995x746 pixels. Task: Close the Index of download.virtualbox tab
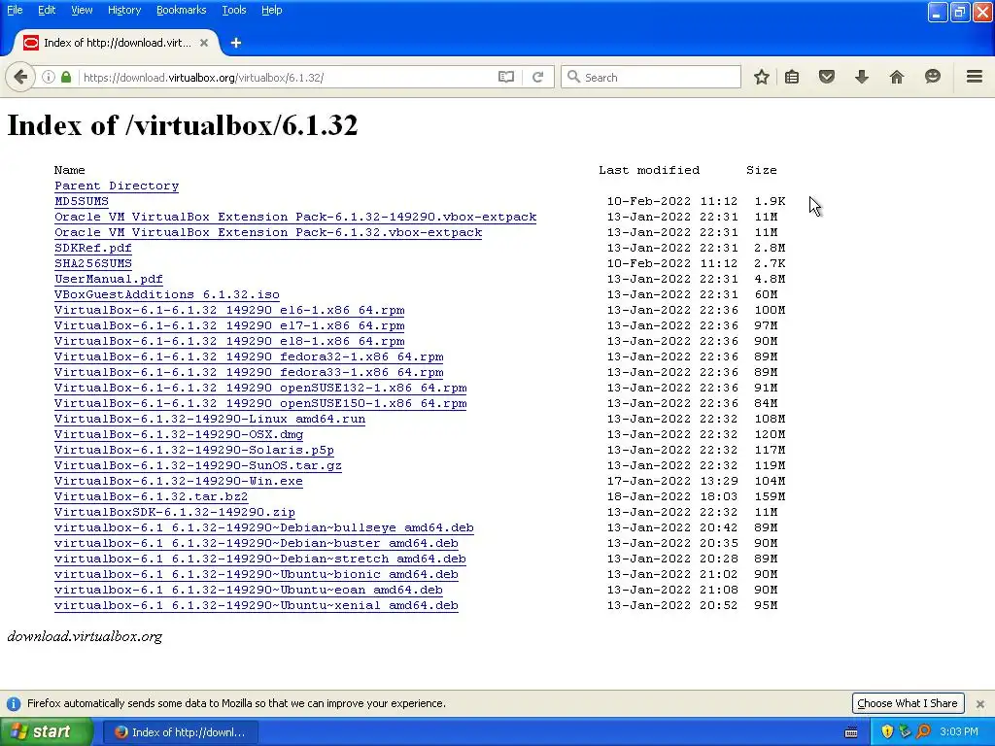point(204,43)
